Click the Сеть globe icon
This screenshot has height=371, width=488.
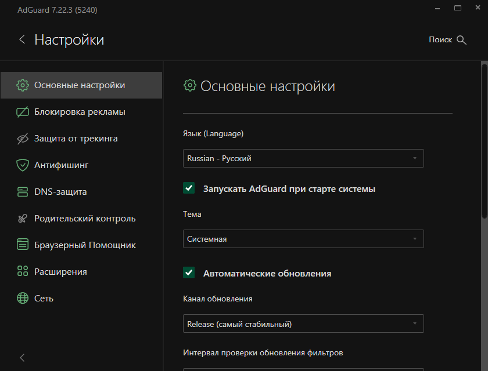[23, 298]
